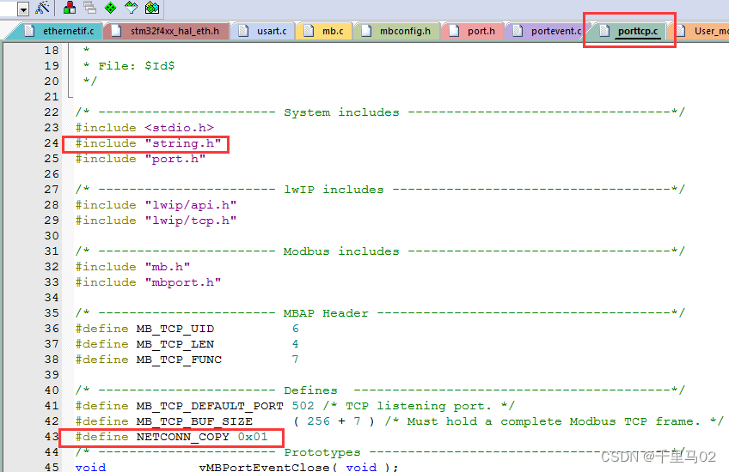Image resolution: width=729 pixels, height=472 pixels.
Task: Select the mb.c tab
Action: click(x=326, y=31)
